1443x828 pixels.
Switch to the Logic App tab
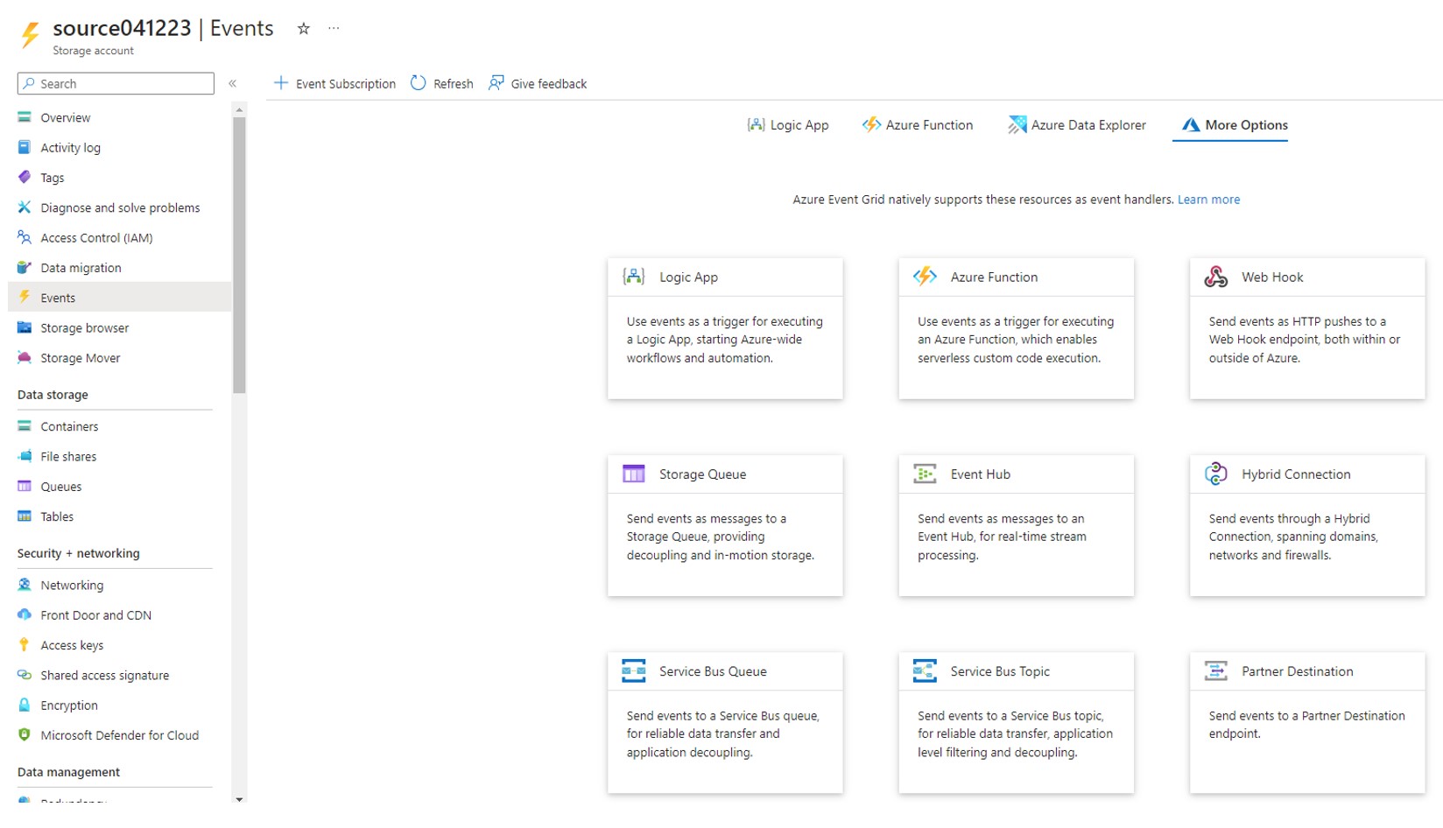[x=788, y=125]
